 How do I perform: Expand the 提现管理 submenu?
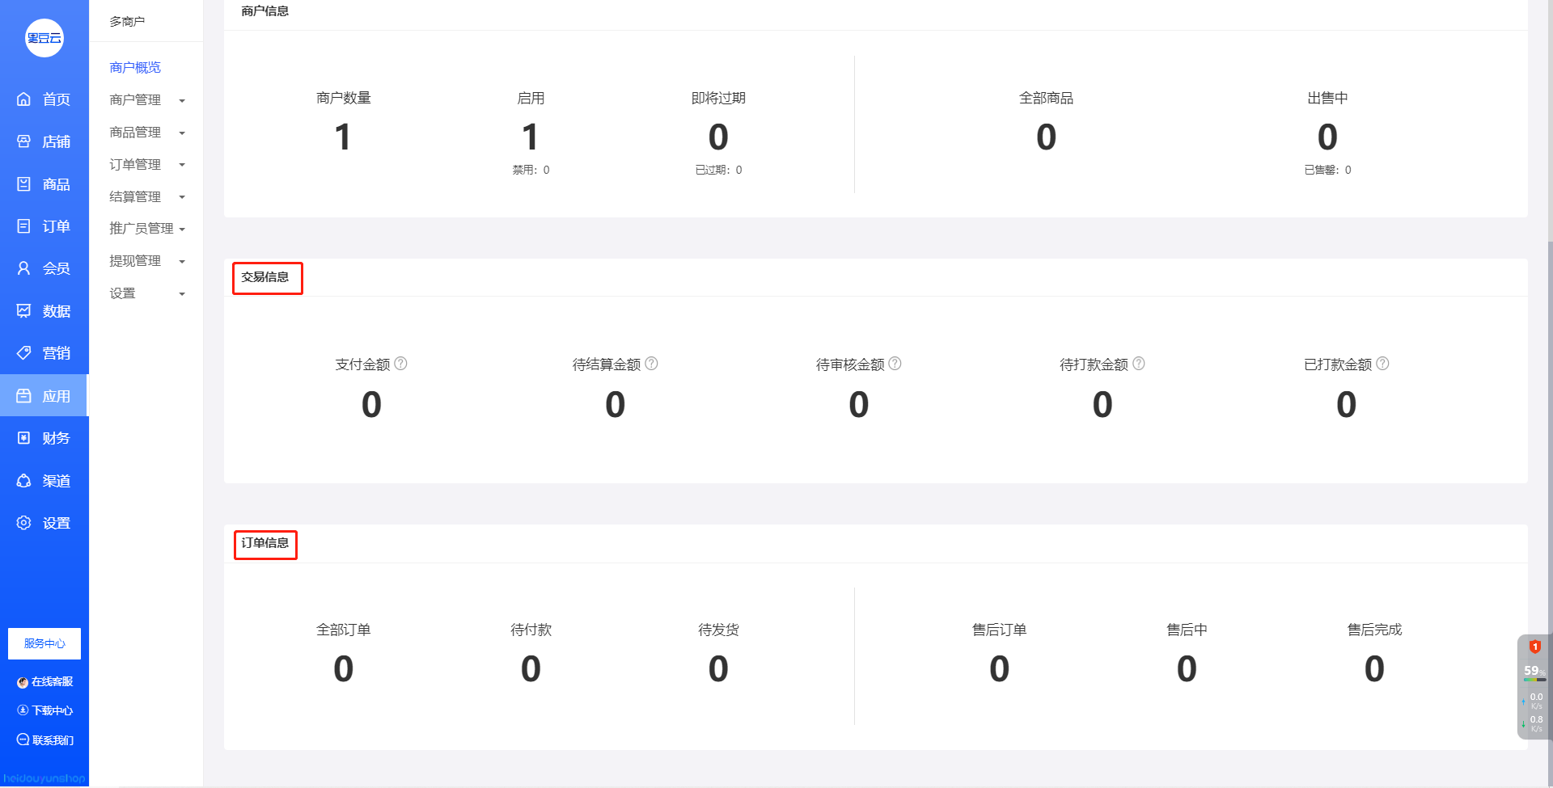(x=147, y=261)
